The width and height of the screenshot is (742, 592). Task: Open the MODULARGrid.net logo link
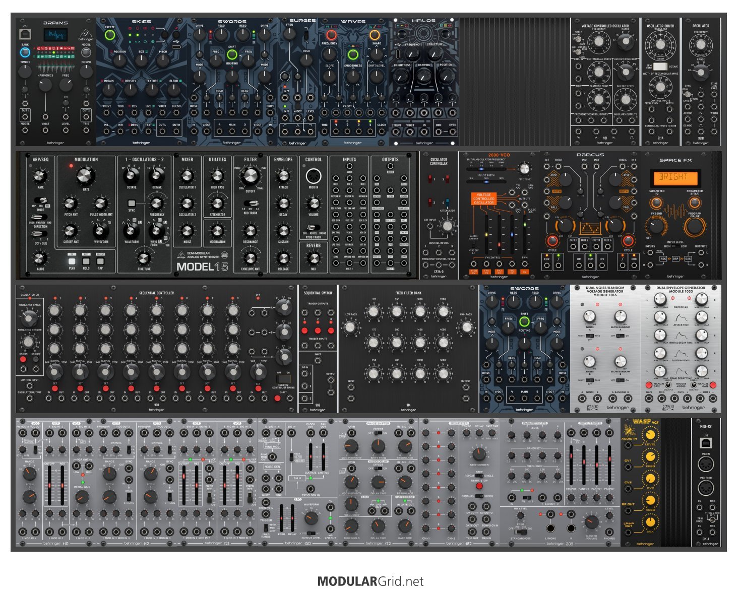[x=370, y=581]
